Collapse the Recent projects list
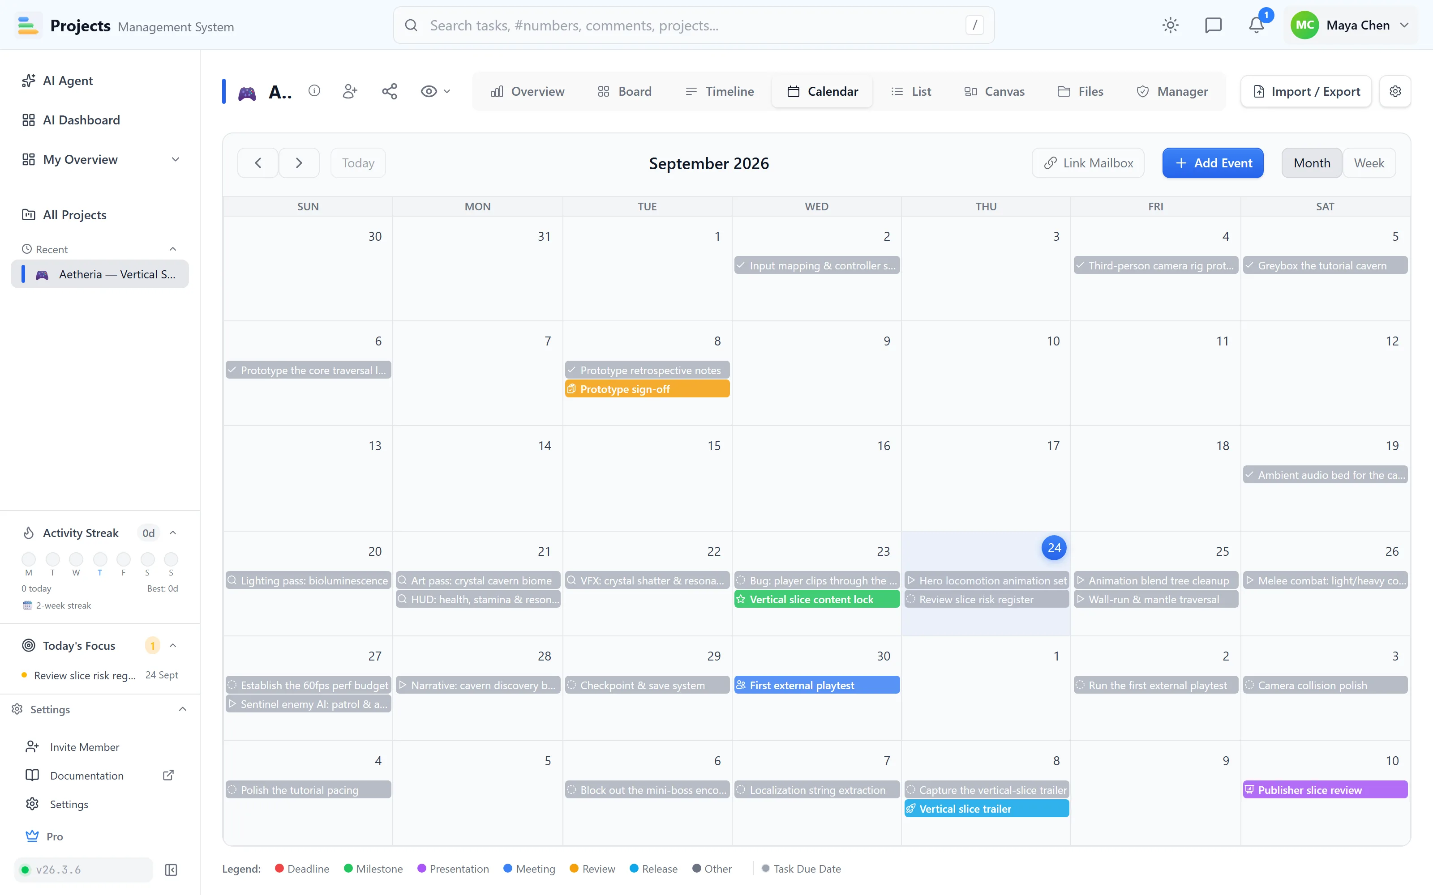Viewport: 1433px width, 895px height. coord(173,249)
